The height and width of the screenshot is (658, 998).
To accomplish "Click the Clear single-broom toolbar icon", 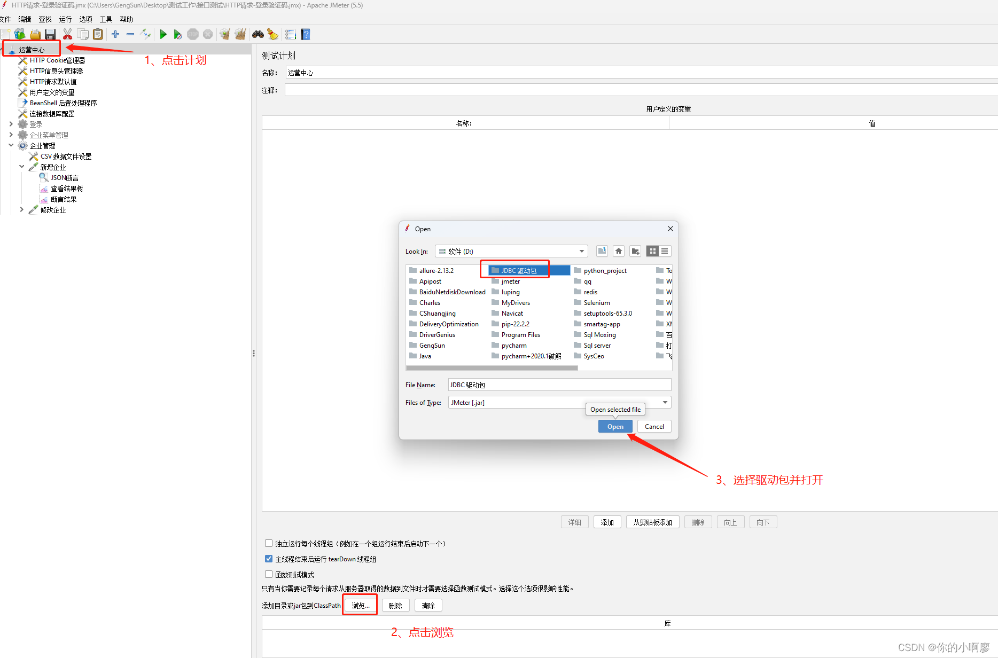I will click(x=225, y=35).
